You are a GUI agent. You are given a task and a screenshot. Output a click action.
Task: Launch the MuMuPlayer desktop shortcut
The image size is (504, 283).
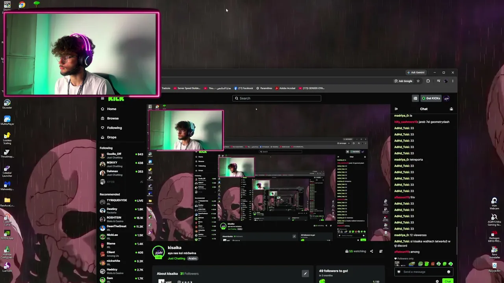coord(7,120)
